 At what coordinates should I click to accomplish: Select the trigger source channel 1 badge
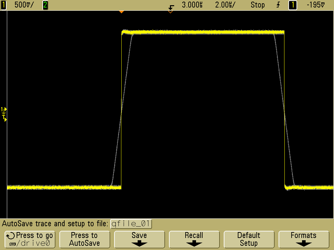pyautogui.click(x=293, y=5)
